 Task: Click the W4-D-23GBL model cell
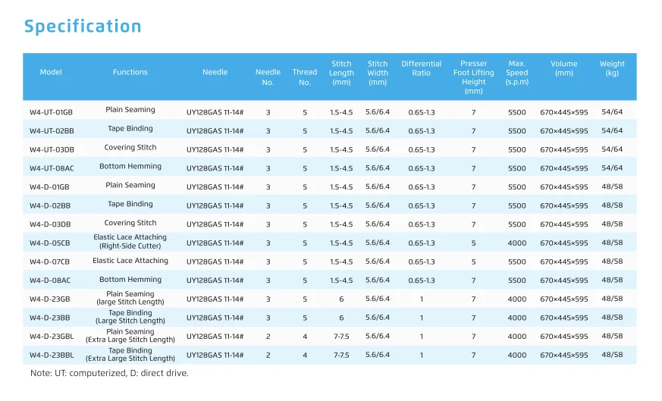pos(52,337)
